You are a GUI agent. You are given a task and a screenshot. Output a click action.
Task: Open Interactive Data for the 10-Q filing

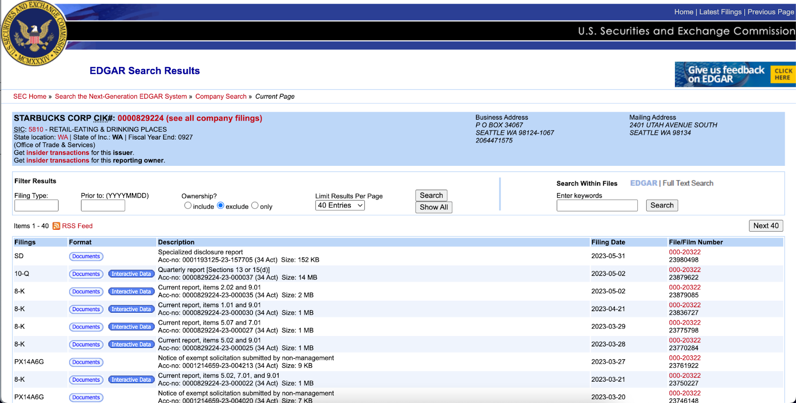pyautogui.click(x=131, y=274)
